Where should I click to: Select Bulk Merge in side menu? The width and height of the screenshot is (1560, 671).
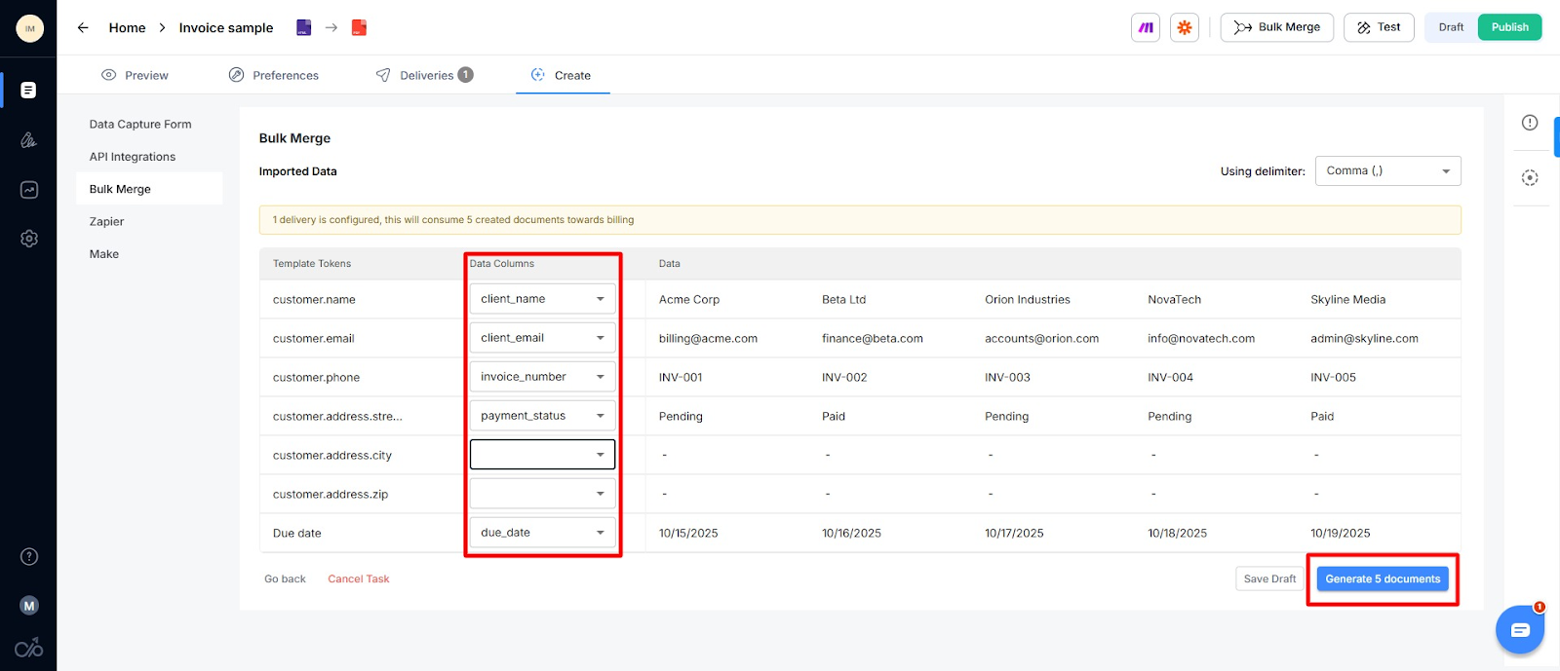coord(149,189)
